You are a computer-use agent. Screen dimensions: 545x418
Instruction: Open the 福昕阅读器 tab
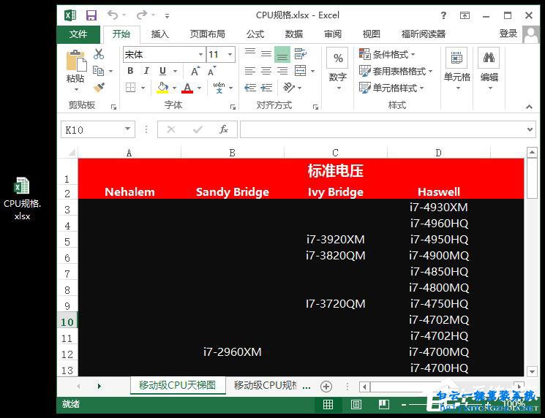pyautogui.click(x=424, y=34)
